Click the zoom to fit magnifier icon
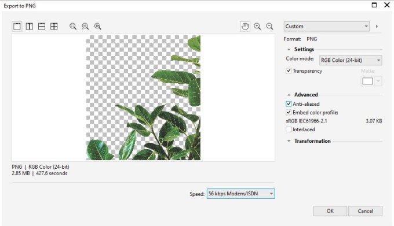 pos(73,27)
